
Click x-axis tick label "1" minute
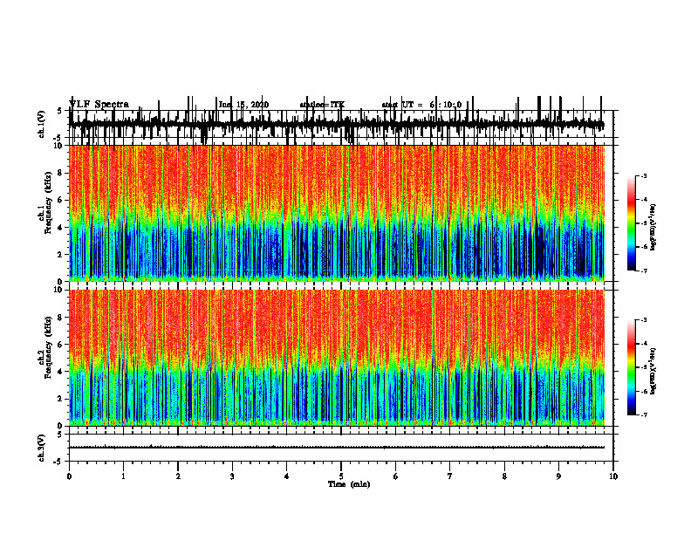[123, 476]
